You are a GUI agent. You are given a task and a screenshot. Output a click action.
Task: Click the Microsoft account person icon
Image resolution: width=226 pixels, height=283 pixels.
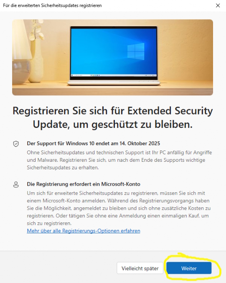tap(16, 185)
